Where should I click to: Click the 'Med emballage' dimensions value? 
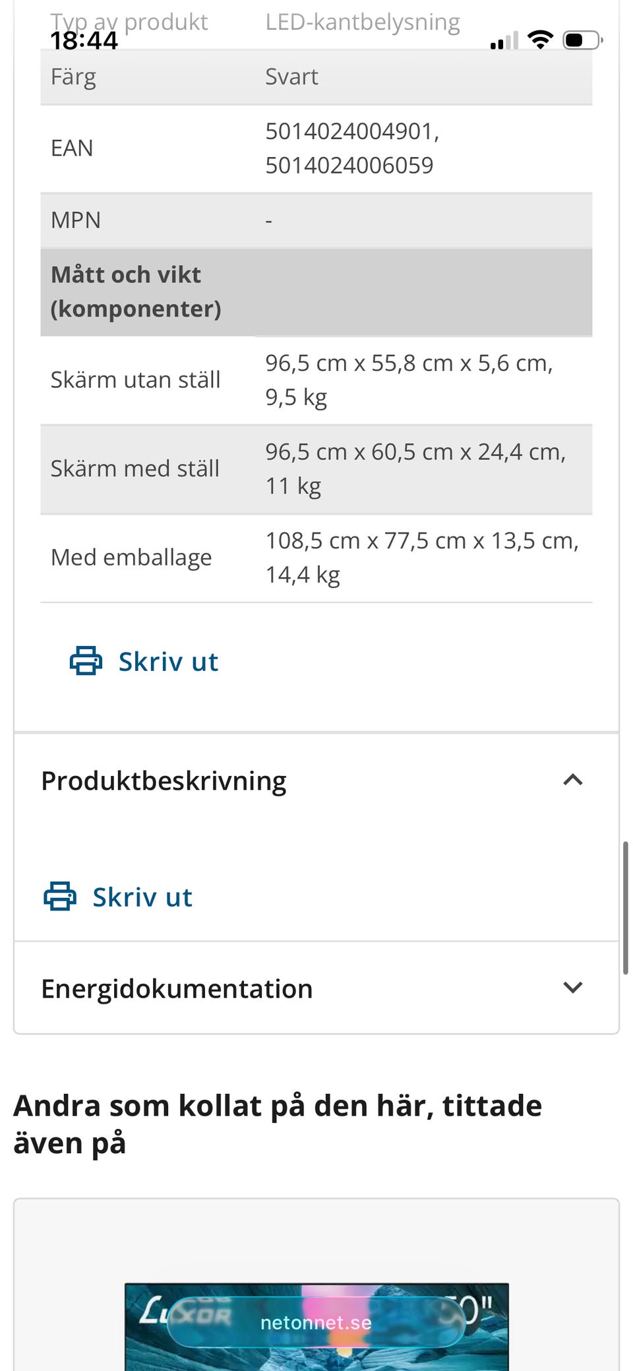pos(422,558)
